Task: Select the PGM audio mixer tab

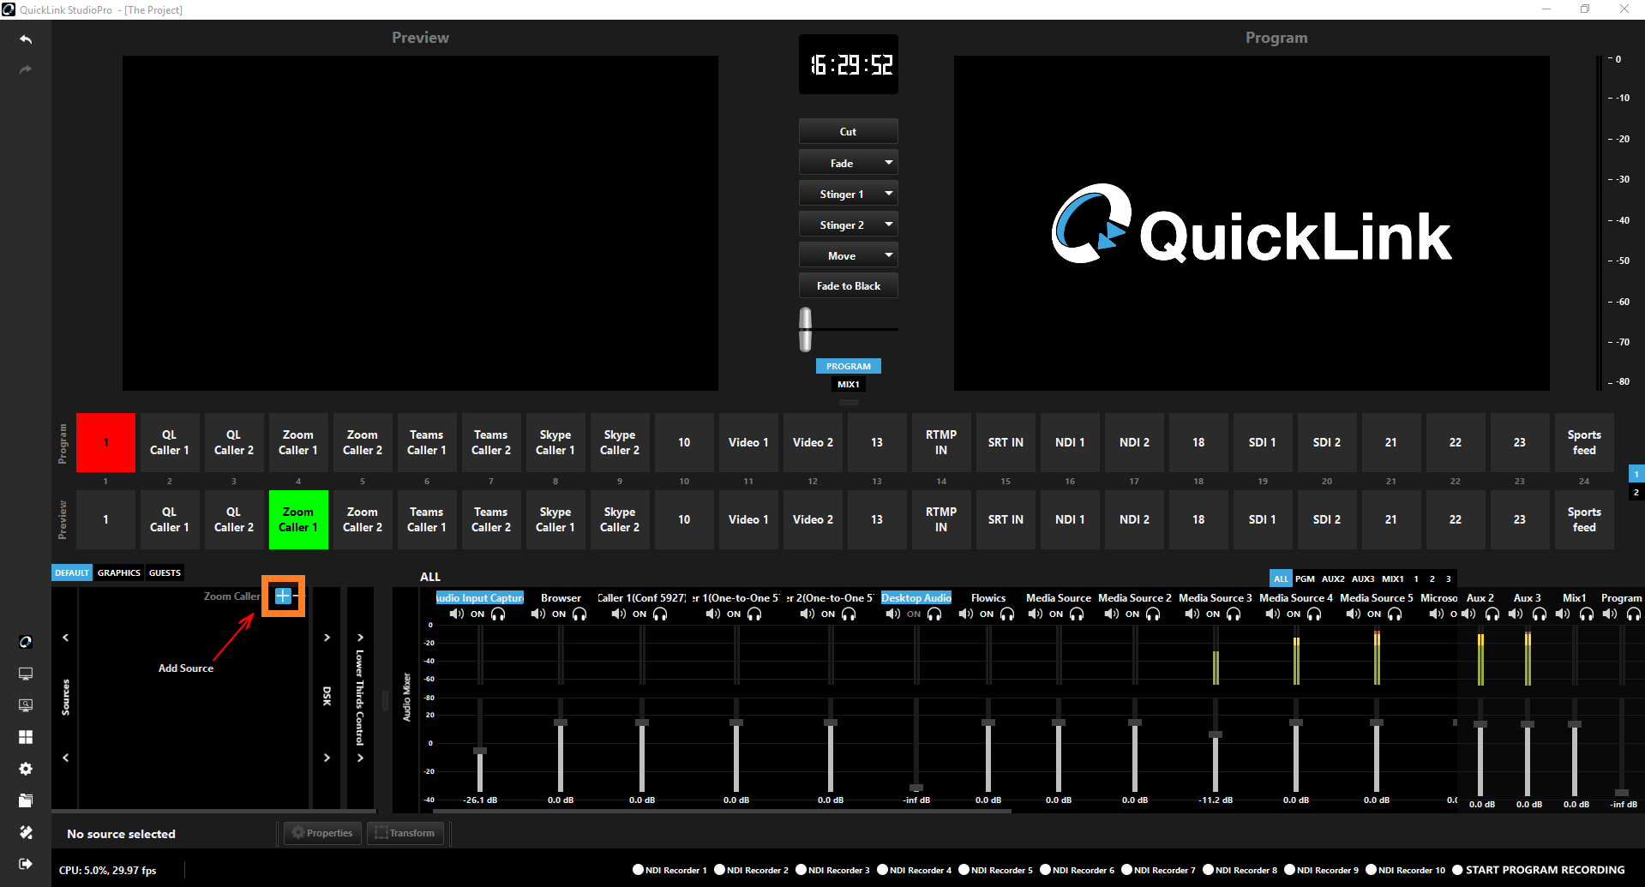Action: point(1305,578)
